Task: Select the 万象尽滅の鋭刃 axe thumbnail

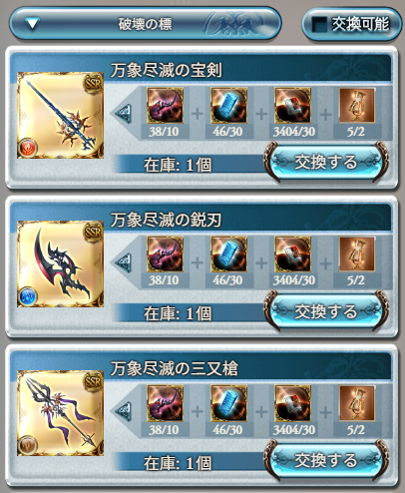Action: (x=60, y=263)
